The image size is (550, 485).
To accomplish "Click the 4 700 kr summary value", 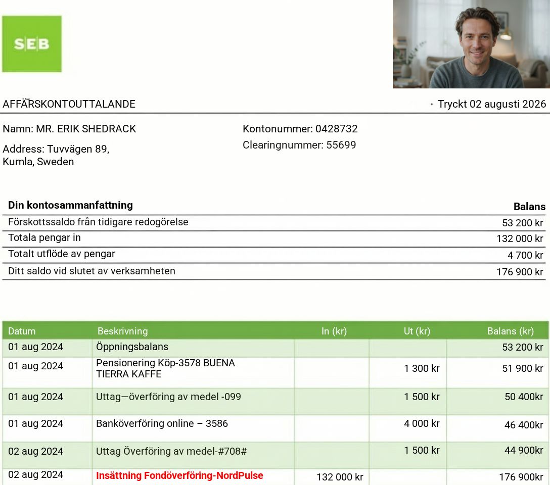I will (525, 256).
